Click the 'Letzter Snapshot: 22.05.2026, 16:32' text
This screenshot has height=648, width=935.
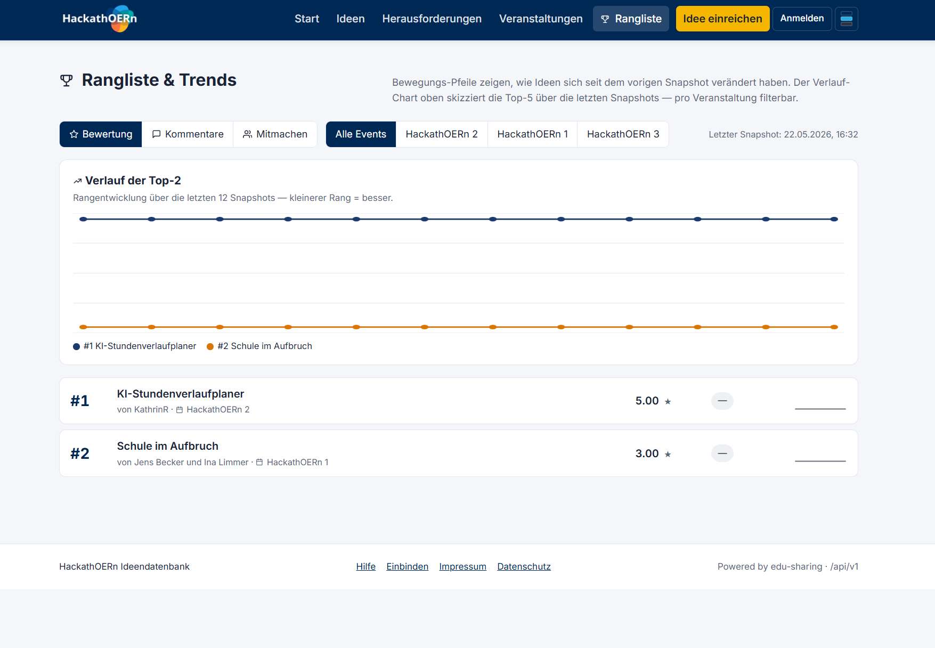click(783, 134)
